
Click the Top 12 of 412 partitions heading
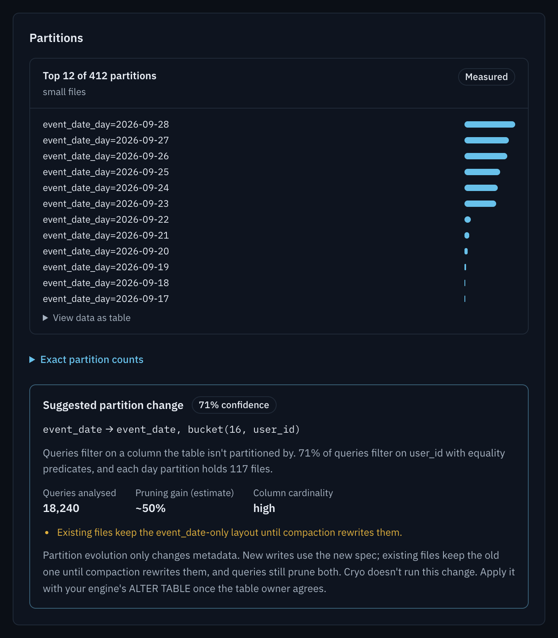pyautogui.click(x=99, y=76)
